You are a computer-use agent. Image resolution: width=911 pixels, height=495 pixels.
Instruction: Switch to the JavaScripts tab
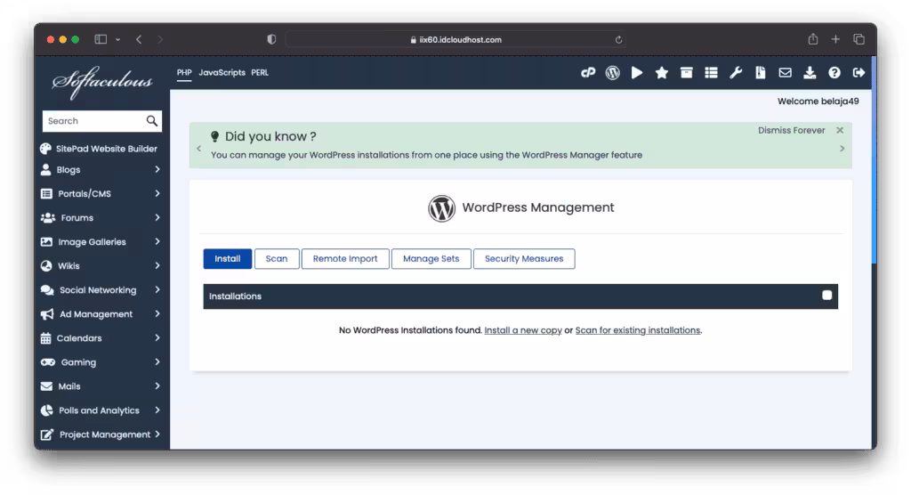point(222,73)
